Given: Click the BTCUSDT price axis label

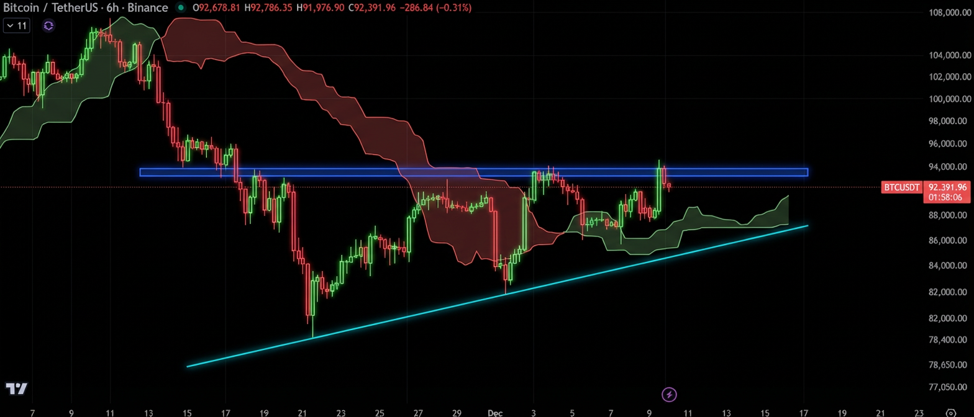Looking at the screenshot, I should [x=901, y=187].
